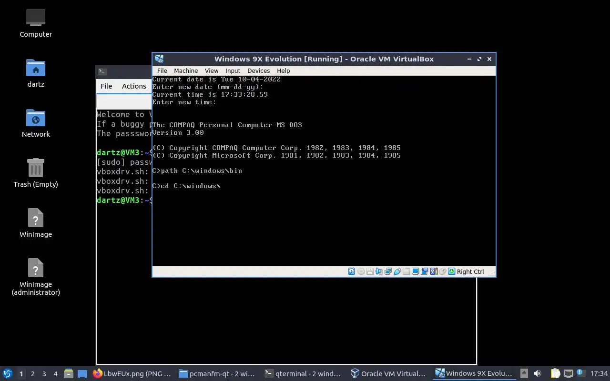Open the Devices menu in VirtualBox
Viewport: 610px width, 381px height.
[259, 70]
